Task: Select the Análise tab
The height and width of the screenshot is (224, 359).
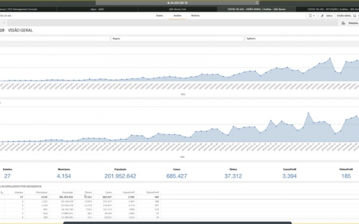Action: click(x=177, y=15)
